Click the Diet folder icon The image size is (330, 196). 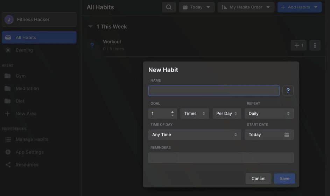(x=8, y=101)
